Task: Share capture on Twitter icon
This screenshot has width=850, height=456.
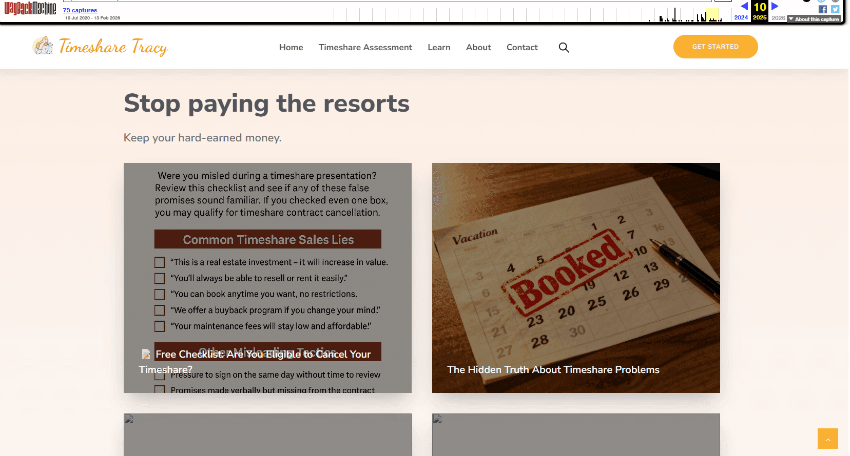Action: coord(835,9)
